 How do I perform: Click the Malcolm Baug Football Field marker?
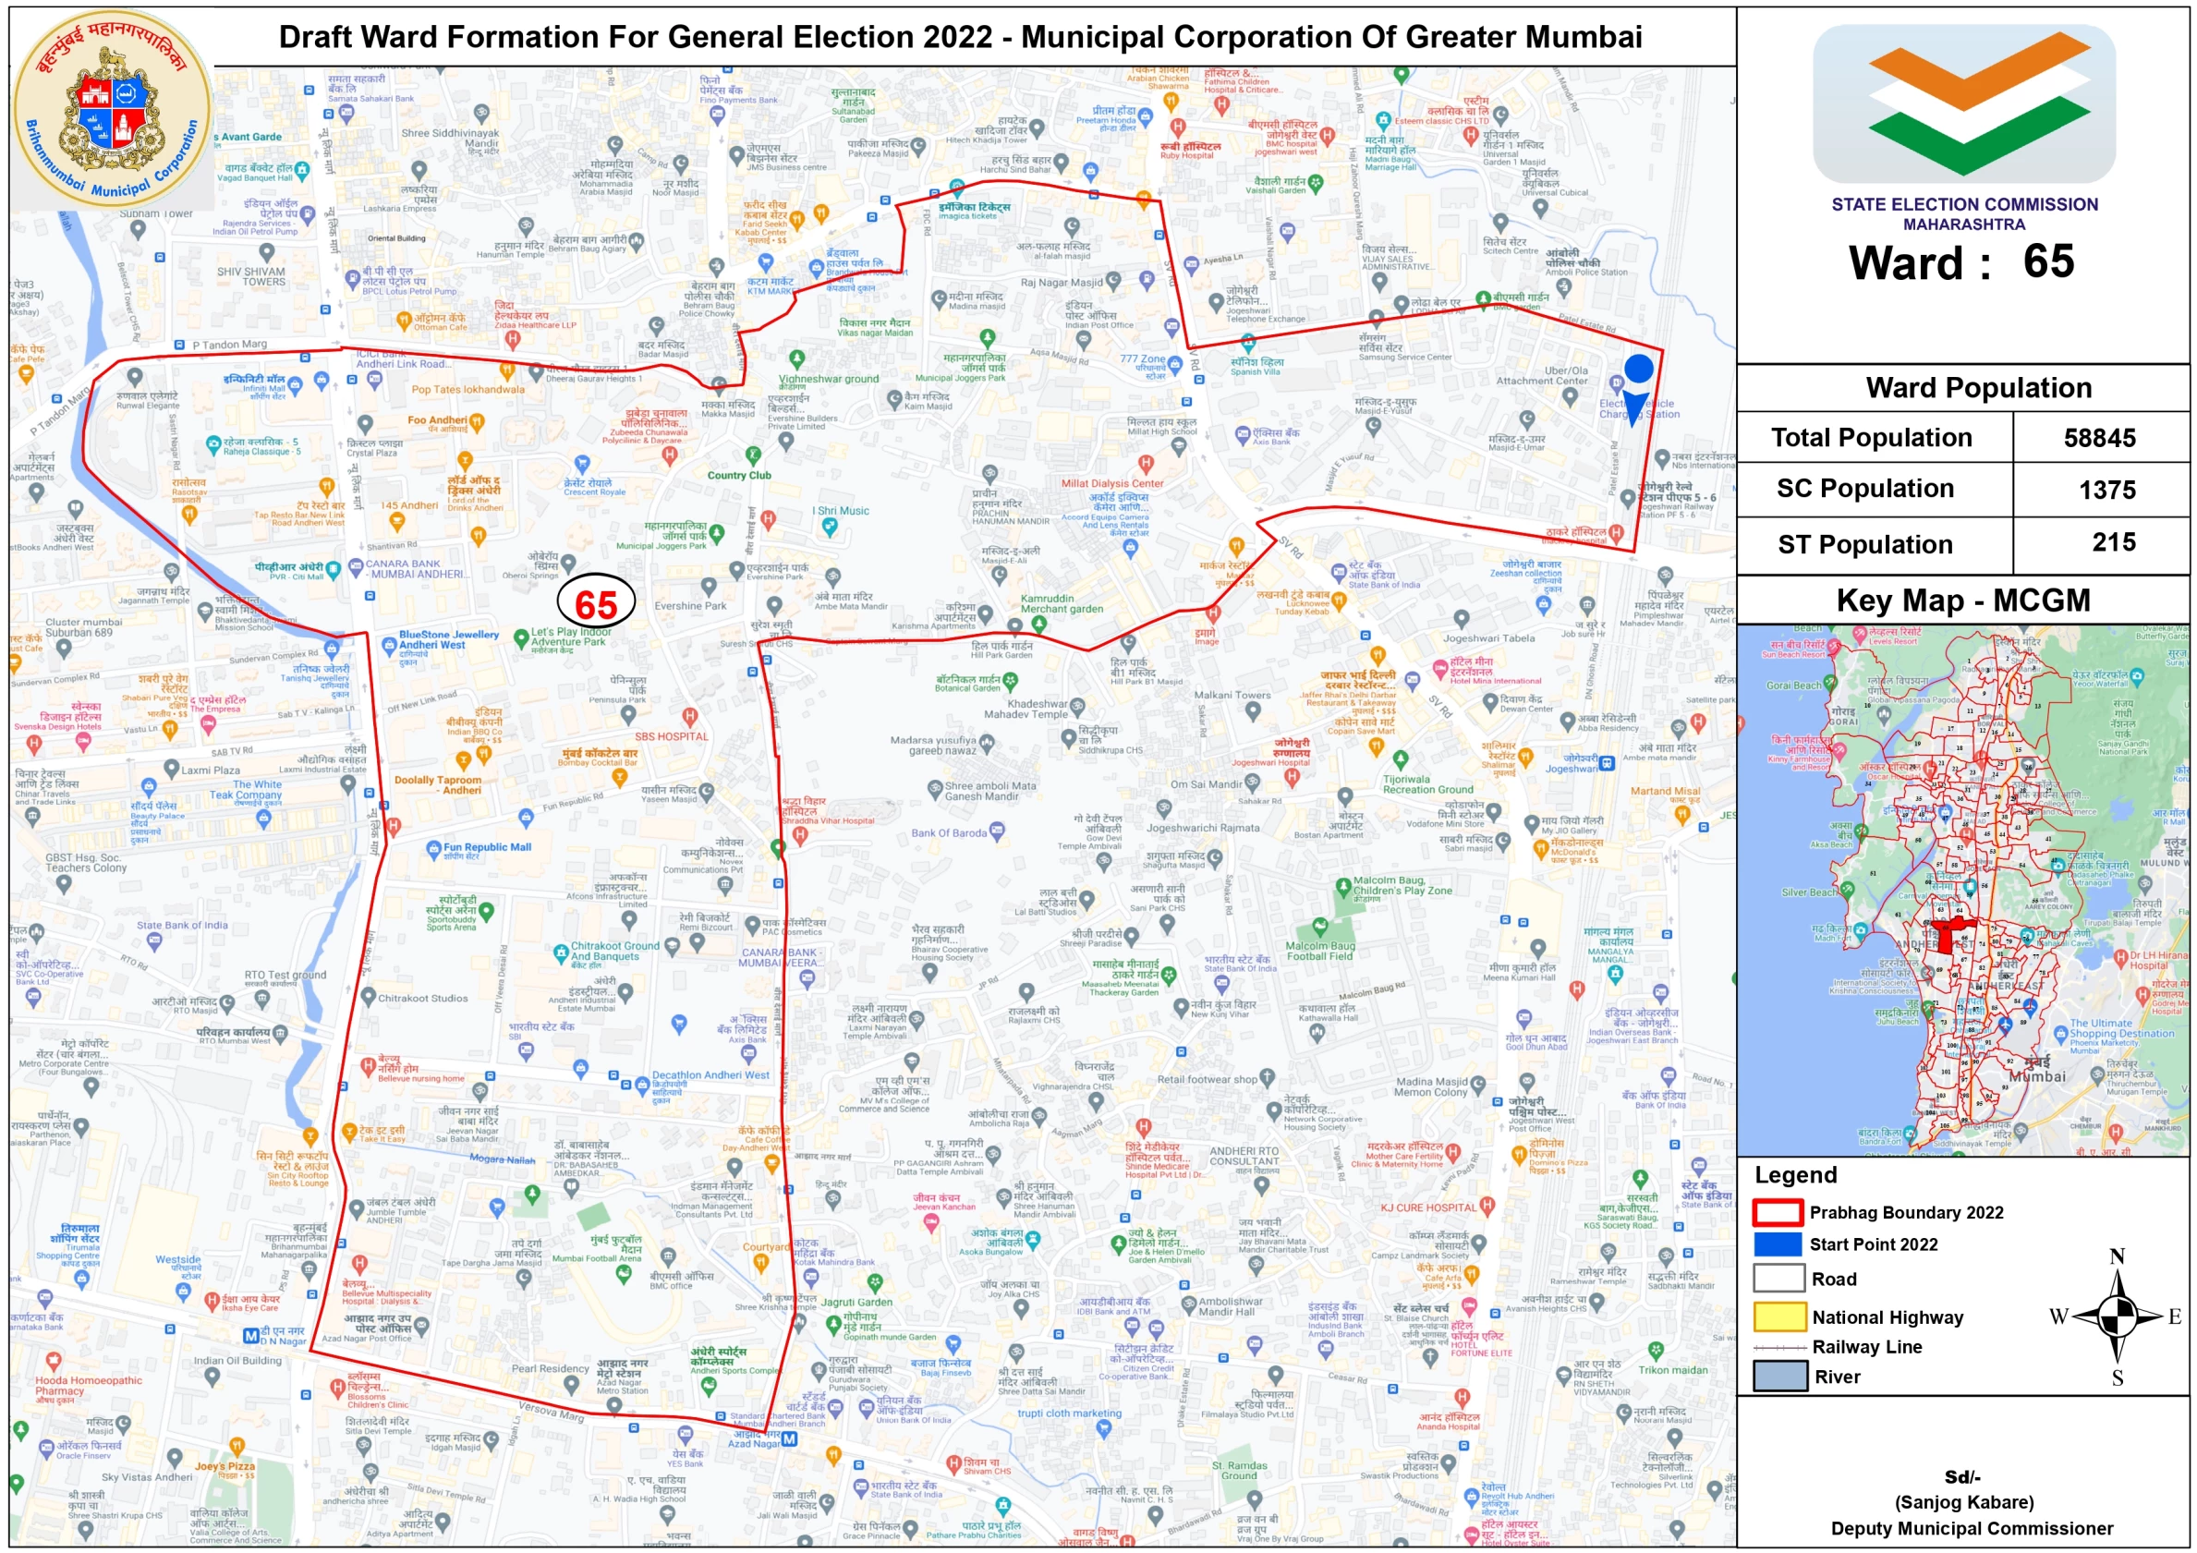pos(1319,927)
